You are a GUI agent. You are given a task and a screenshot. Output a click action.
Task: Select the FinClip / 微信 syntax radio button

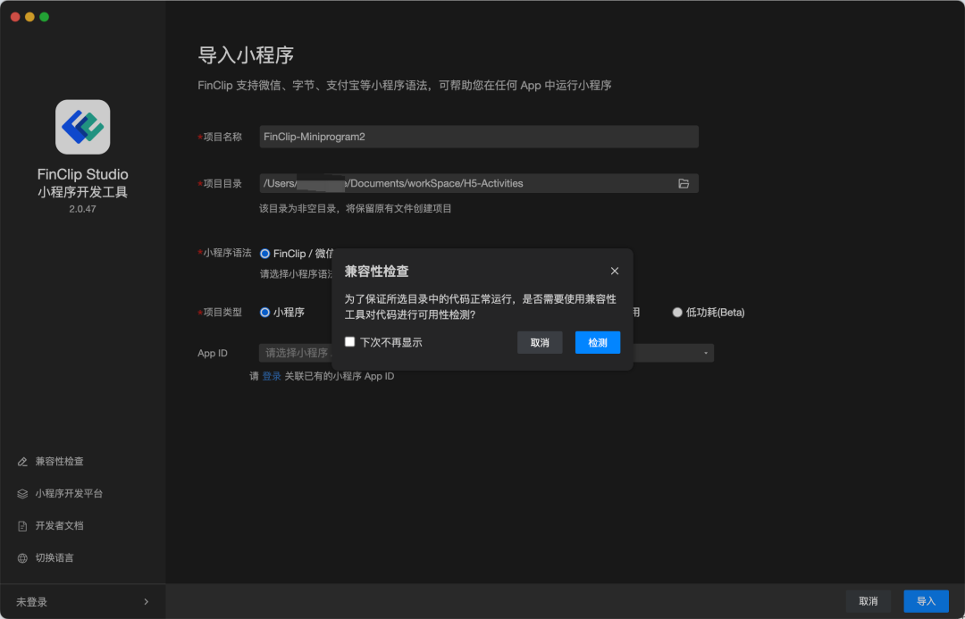264,254
